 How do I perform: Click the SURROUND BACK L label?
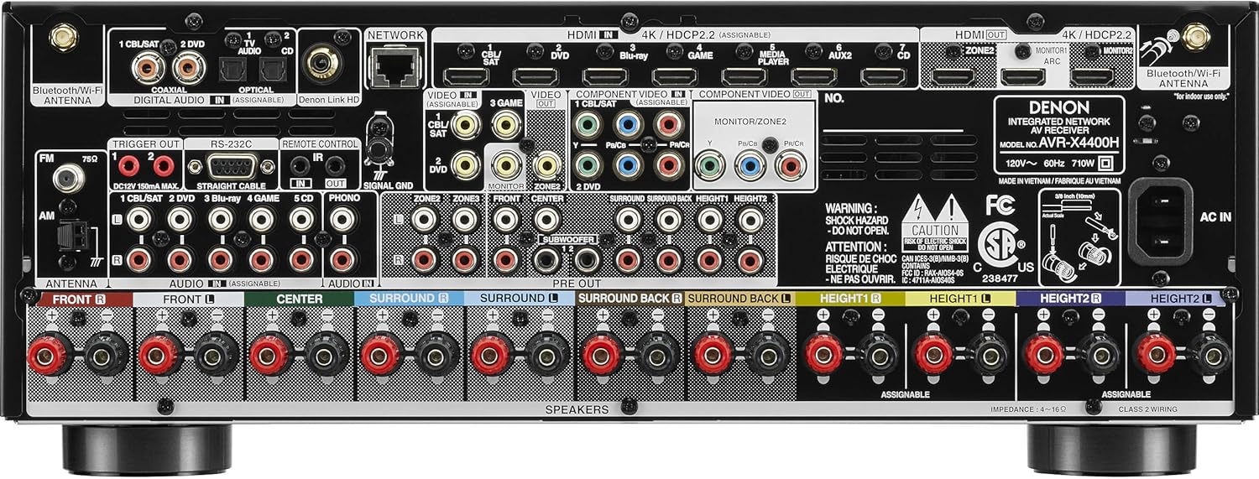click(739, 299)
